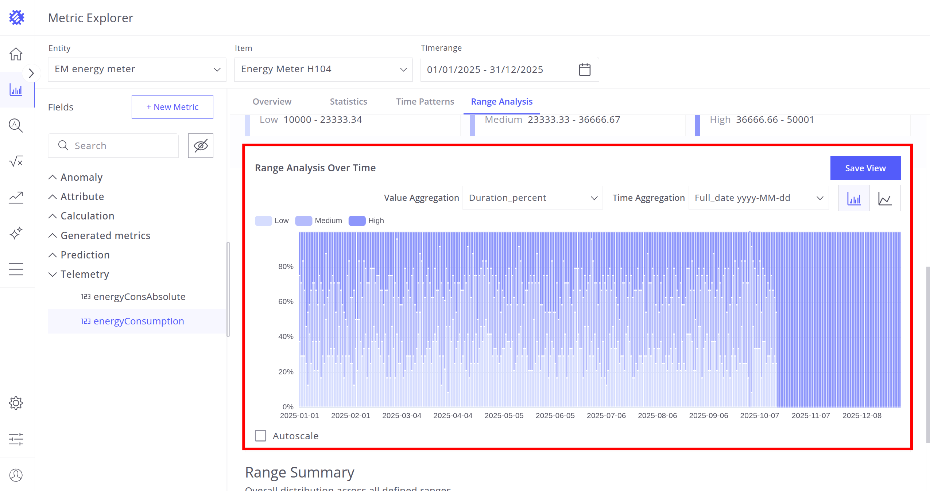Click the Save View button
The width and height of the screenshot is (930, 491).
pos(865,168)
